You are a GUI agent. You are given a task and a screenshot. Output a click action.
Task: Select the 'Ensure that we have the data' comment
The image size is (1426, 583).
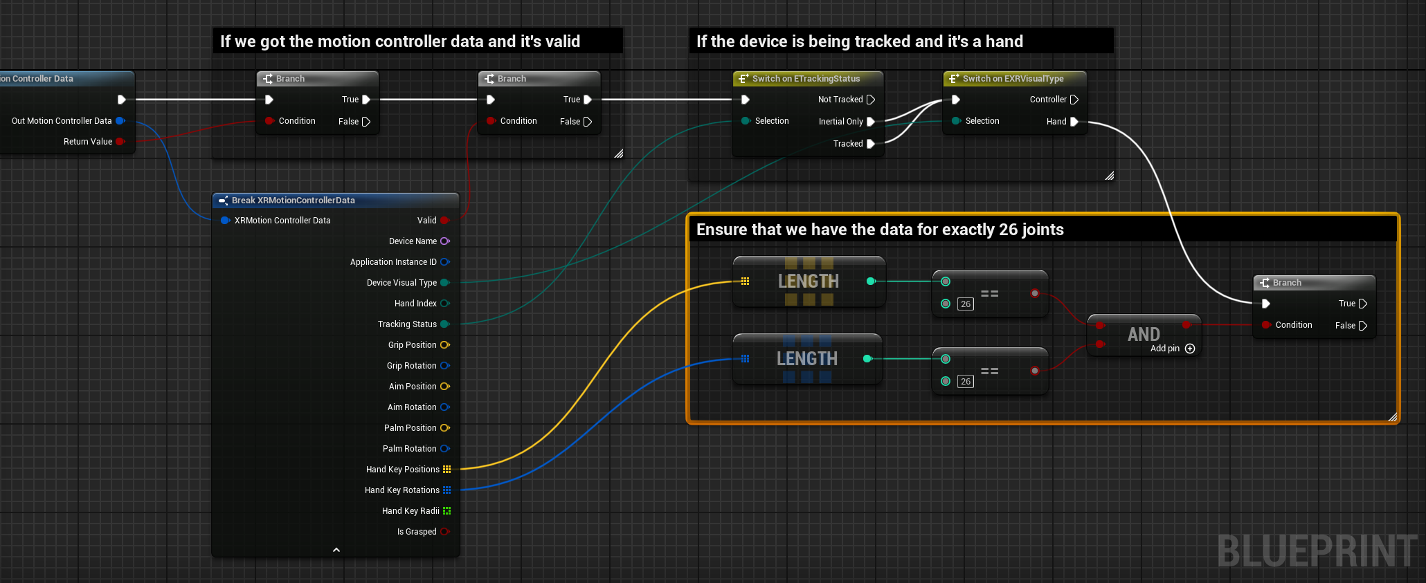click(1043, 230)
